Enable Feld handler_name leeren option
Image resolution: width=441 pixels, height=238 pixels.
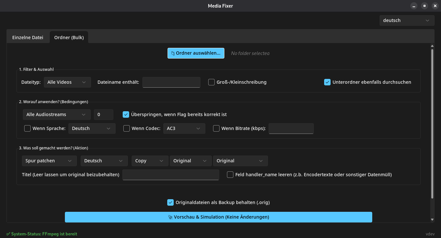click(x=230, y=175)
